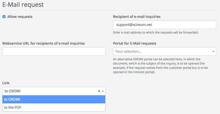220x114 pixels.
Task: Click the 'Your selection...' placeholder text
Action: click(128, 51)
